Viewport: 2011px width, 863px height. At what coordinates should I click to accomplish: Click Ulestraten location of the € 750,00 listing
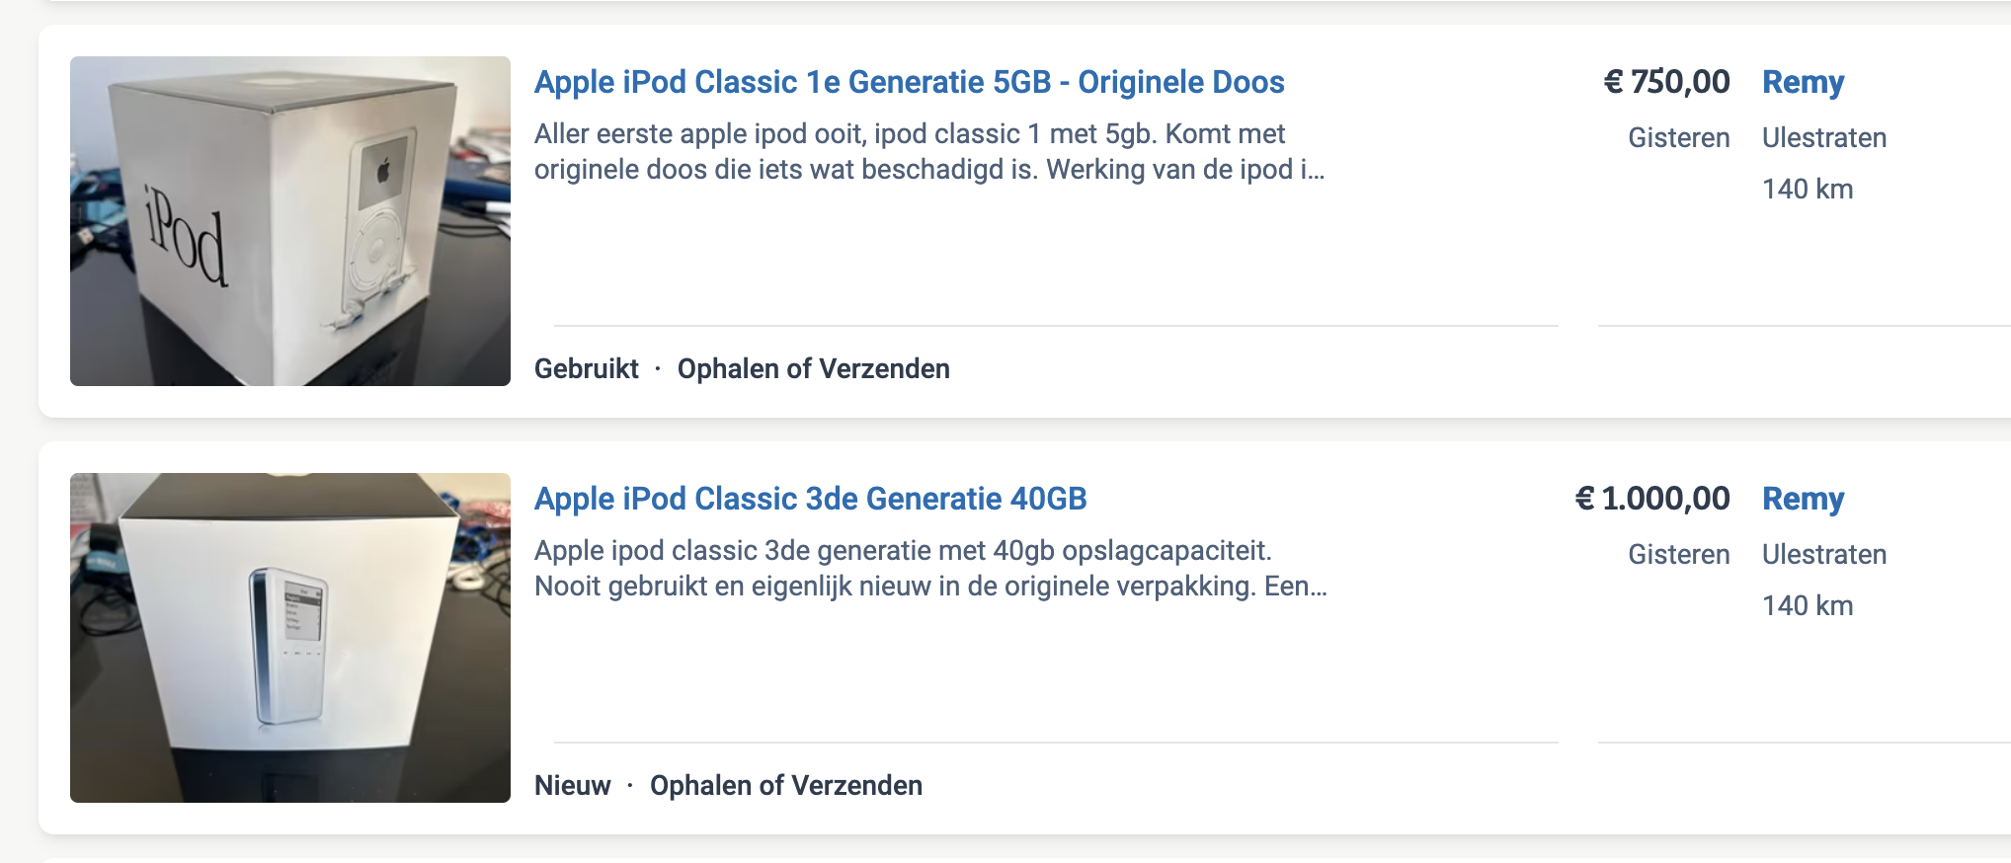coord(1824,138)
